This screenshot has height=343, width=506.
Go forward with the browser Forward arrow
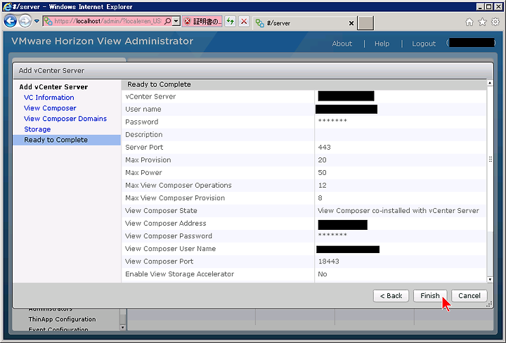pos(25,21)
